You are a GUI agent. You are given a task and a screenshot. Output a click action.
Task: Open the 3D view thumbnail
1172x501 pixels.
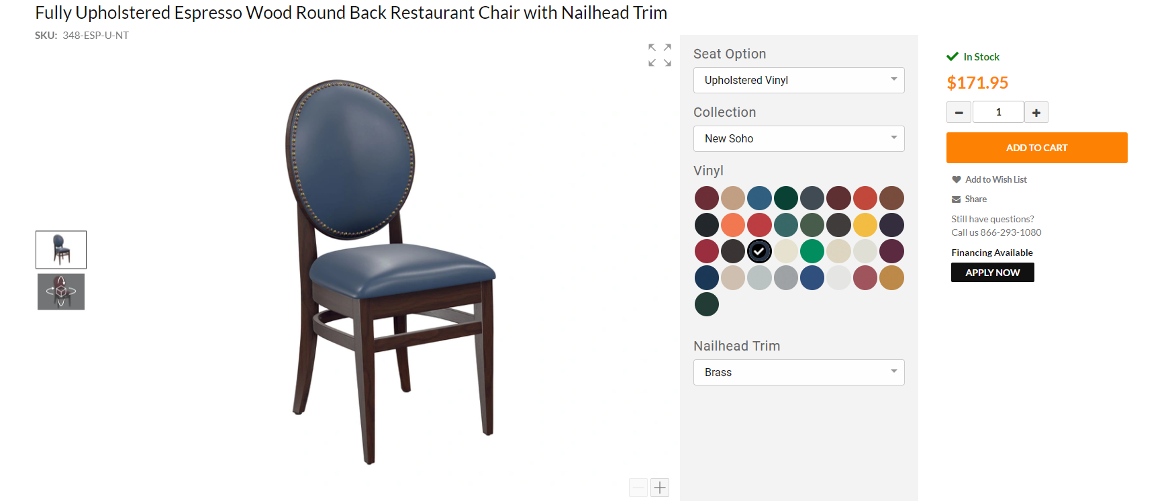(x=61, y=291)
